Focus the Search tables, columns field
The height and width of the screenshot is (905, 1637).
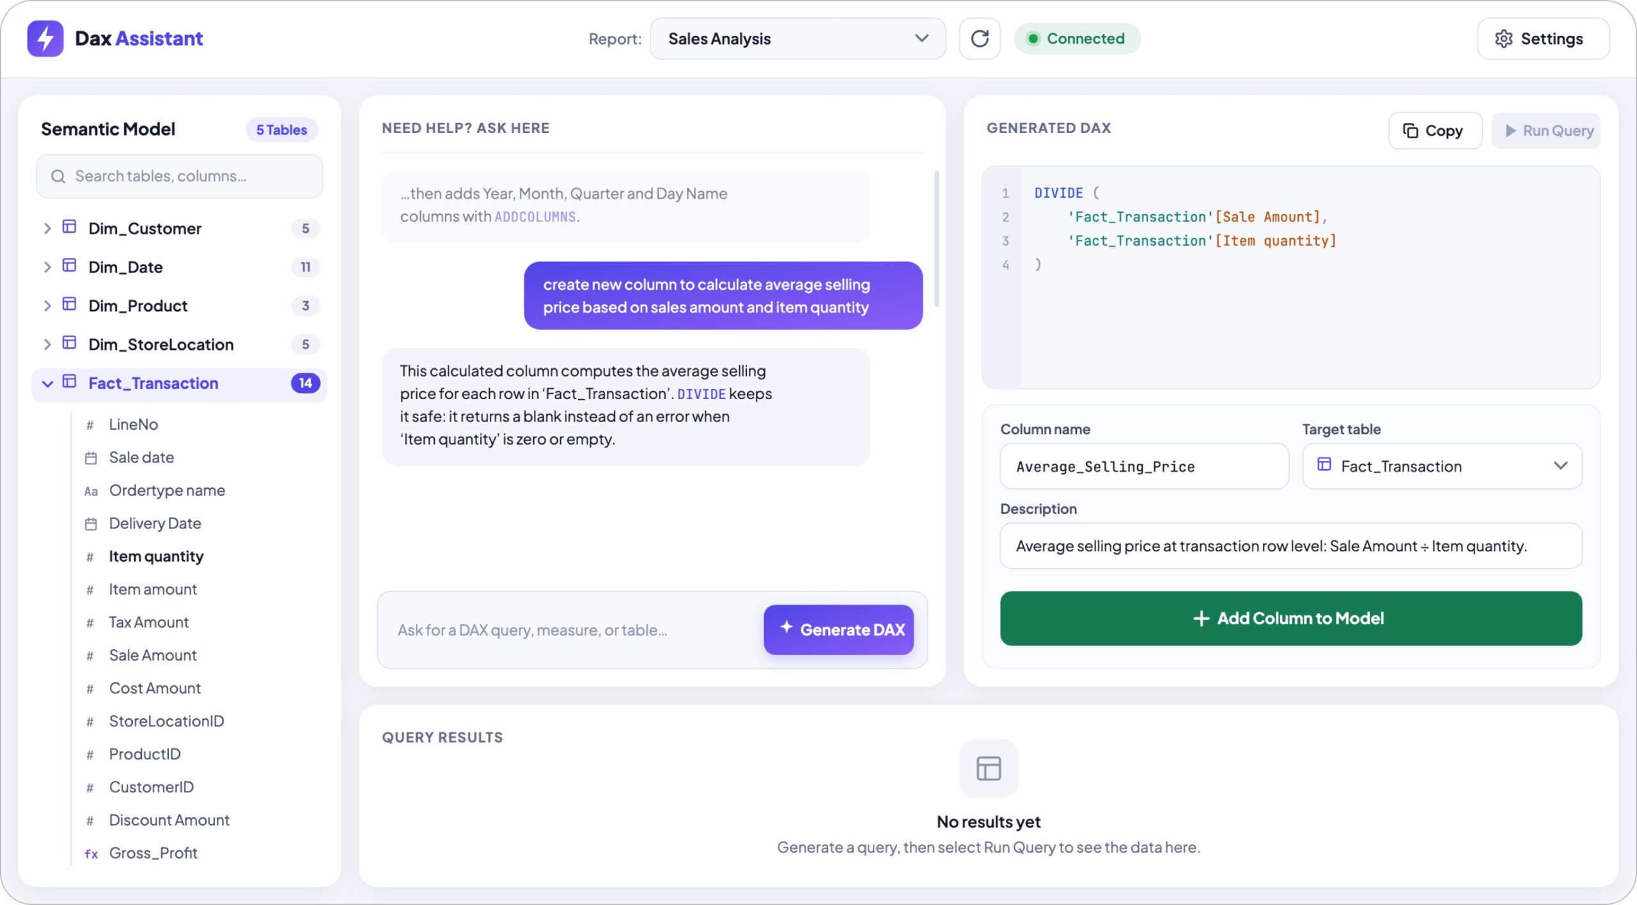(179, 176)
